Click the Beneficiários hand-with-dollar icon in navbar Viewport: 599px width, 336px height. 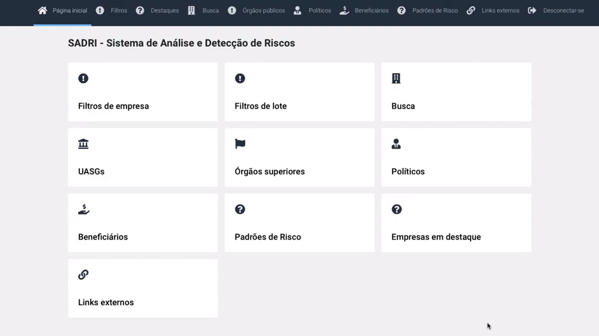(x=344, y=10)
